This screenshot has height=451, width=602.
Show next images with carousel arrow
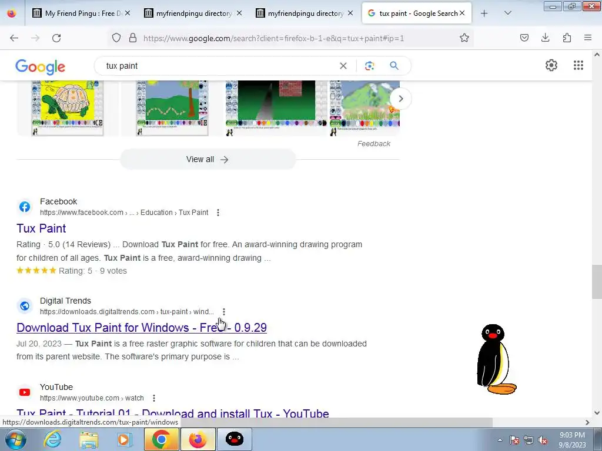click(400, 99)
